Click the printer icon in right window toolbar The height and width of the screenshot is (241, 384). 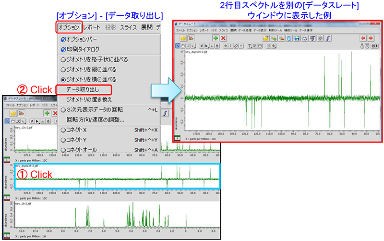(304, 38)
